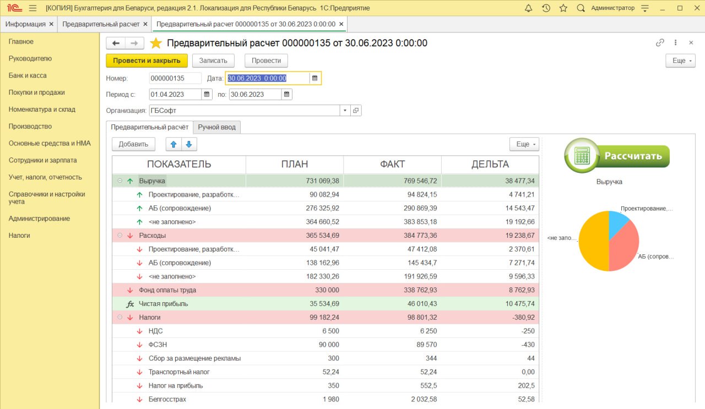The width and height of the screenshot is (705, 409).
Task: Move row down with blue arrow
Action: [x=189, y=144]
